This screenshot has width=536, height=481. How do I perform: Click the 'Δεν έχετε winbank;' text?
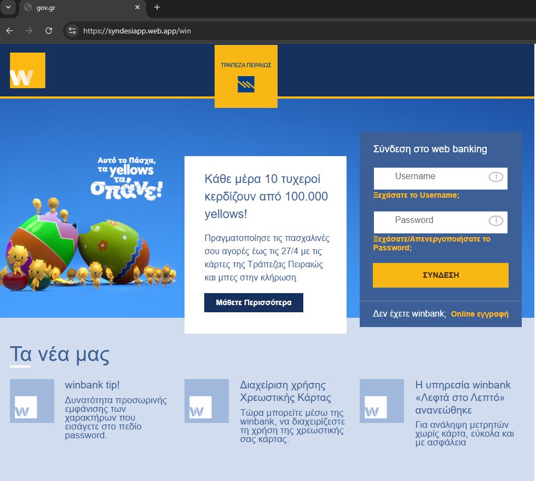coord(410,314)
